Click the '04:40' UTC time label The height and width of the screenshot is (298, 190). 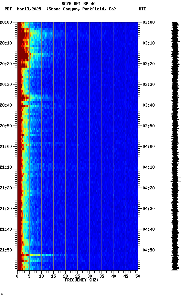coord(149,230)
